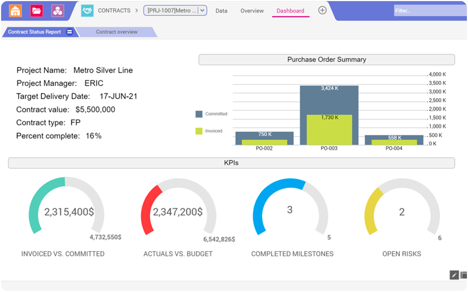Expand the PRJ-1007 project dropdown arrow
This screenshot has height=292, width=468.
click(x=203, y=11)
